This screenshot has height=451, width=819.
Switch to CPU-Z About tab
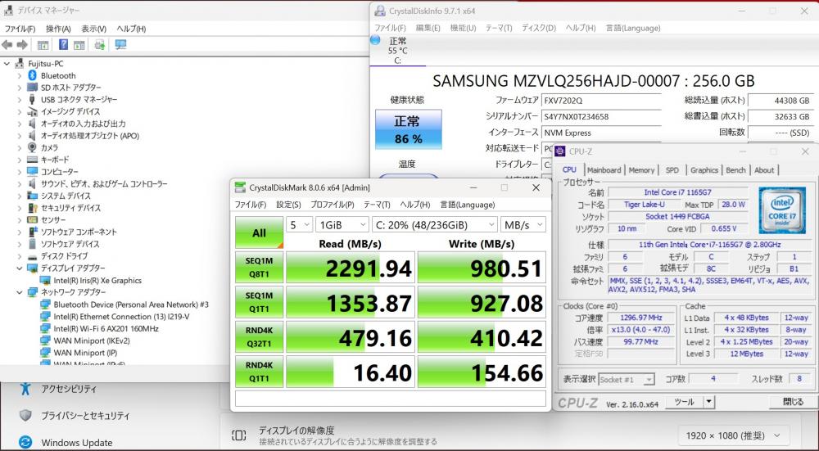coord(763,170)
